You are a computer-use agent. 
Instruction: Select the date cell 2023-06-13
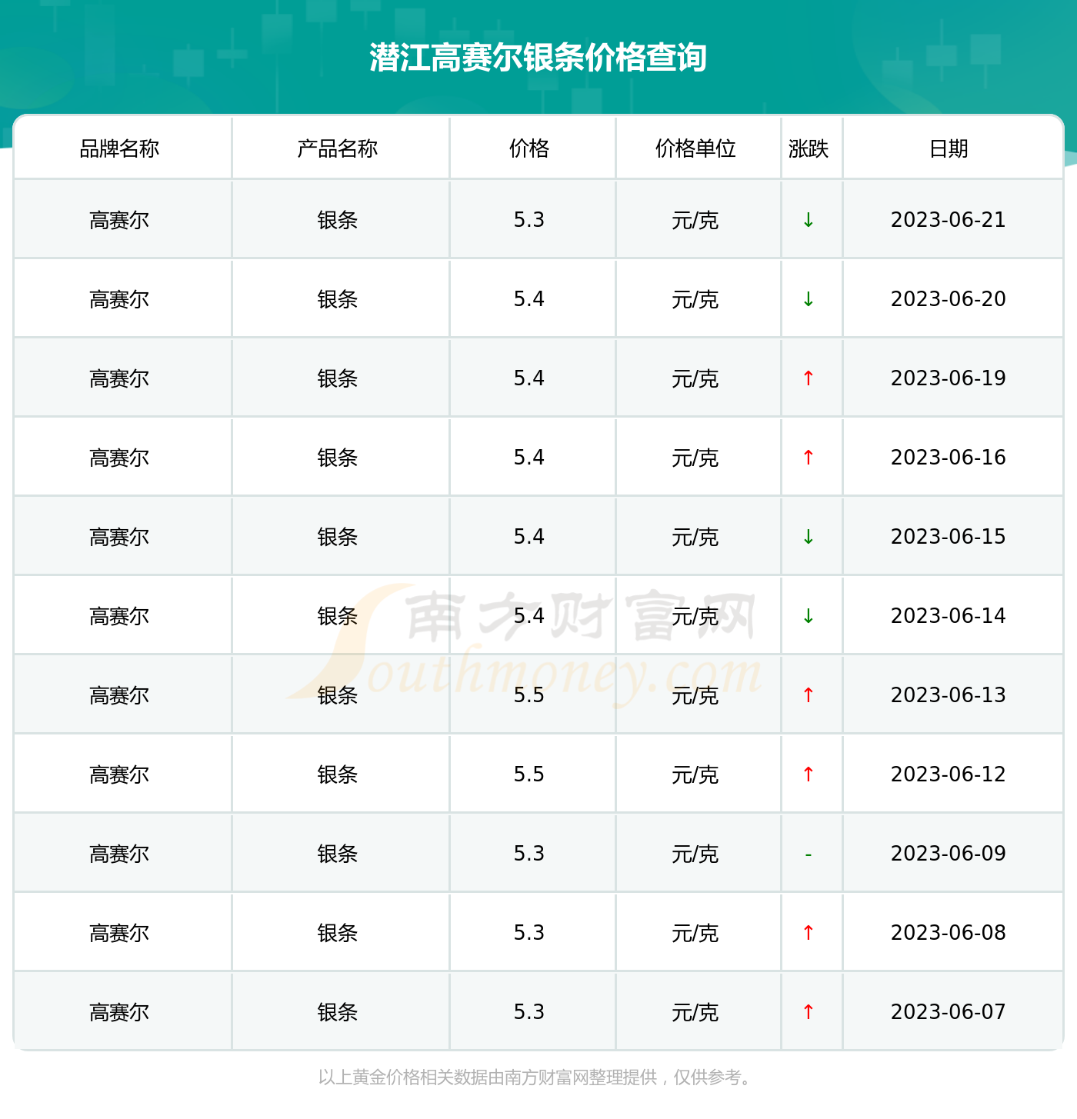tap(949, 695)
